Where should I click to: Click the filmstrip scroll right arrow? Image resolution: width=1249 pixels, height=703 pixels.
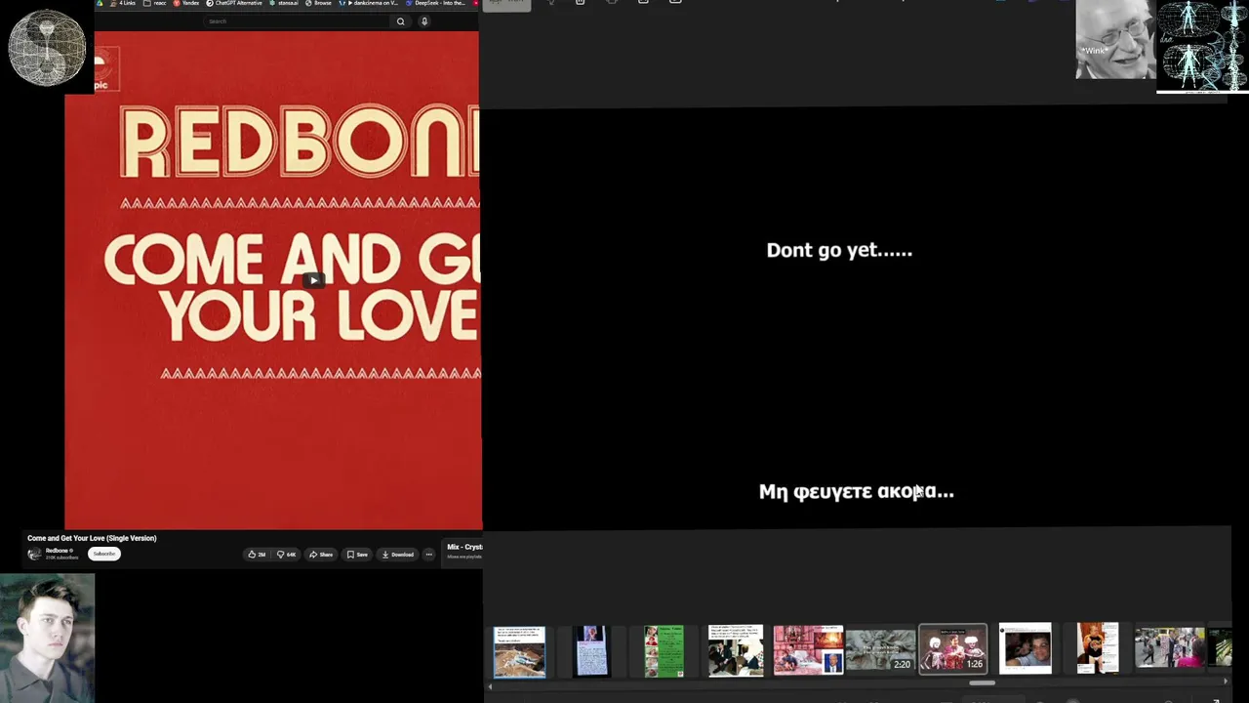(1226, 682)
